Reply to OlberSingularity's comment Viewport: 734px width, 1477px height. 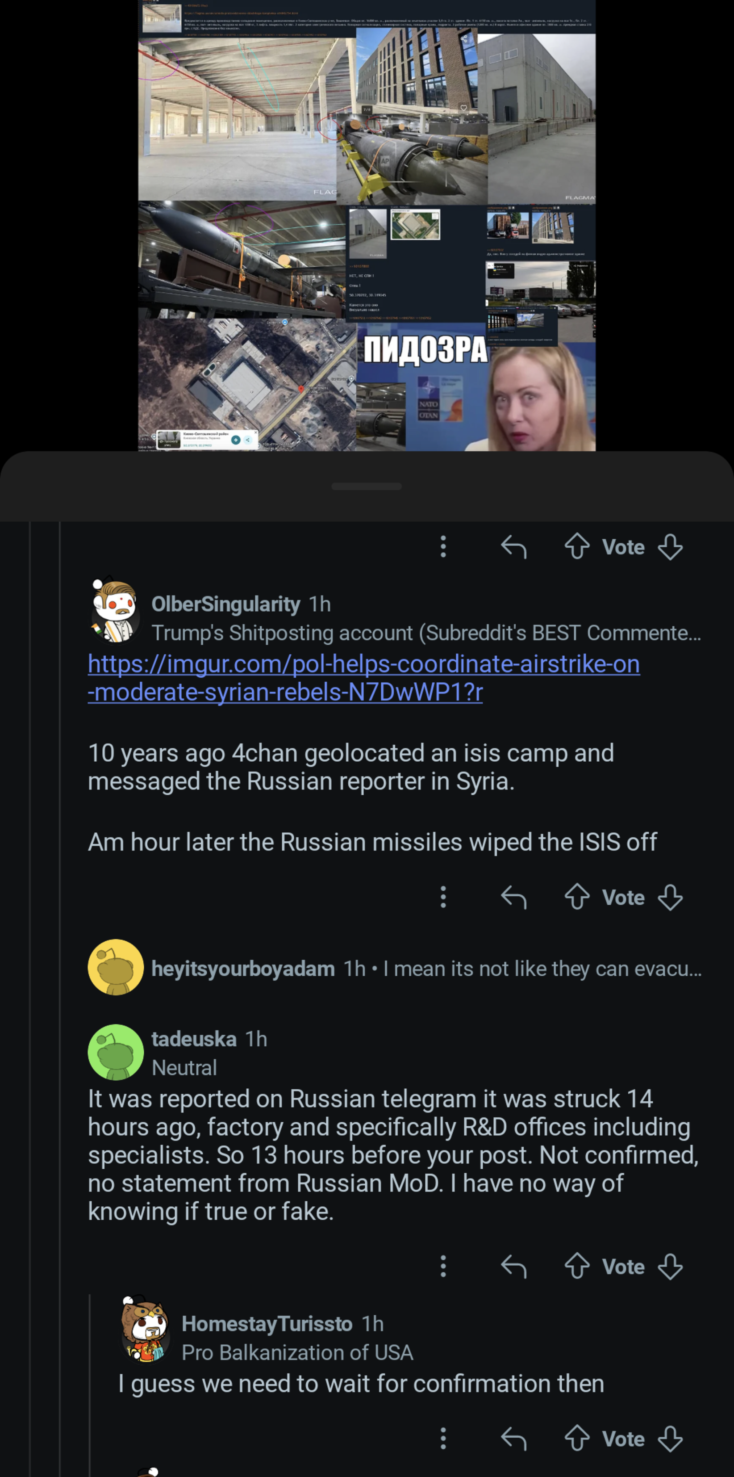coord(513,897)
